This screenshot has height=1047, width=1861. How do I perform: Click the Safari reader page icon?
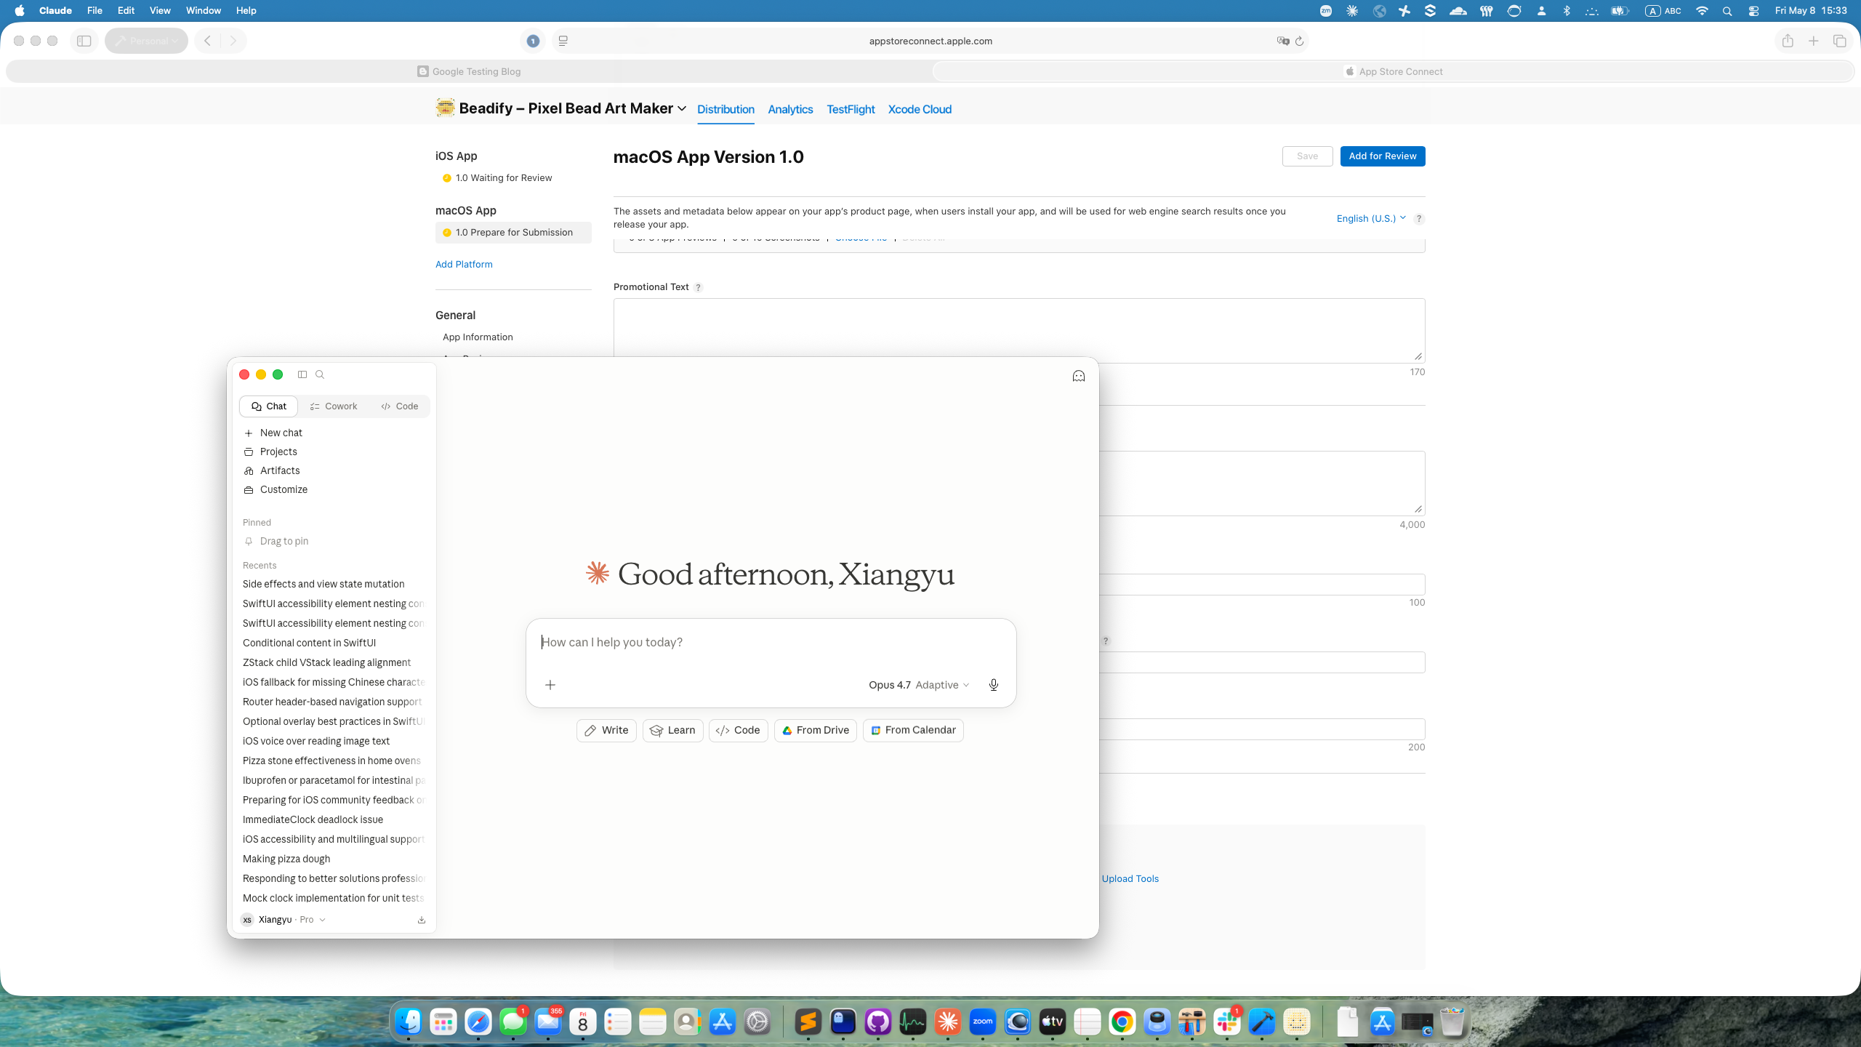pyautogui.click(x=563, y=41)
